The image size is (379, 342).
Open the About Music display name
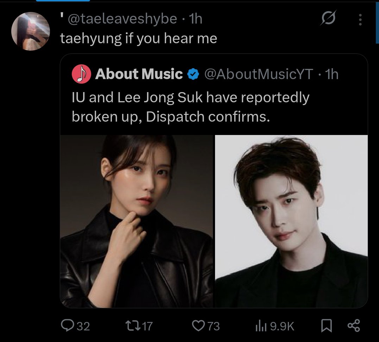click(x=139, y=74)
